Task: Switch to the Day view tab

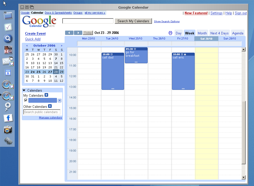Action: pyautogui.click(x=179, y=33)
